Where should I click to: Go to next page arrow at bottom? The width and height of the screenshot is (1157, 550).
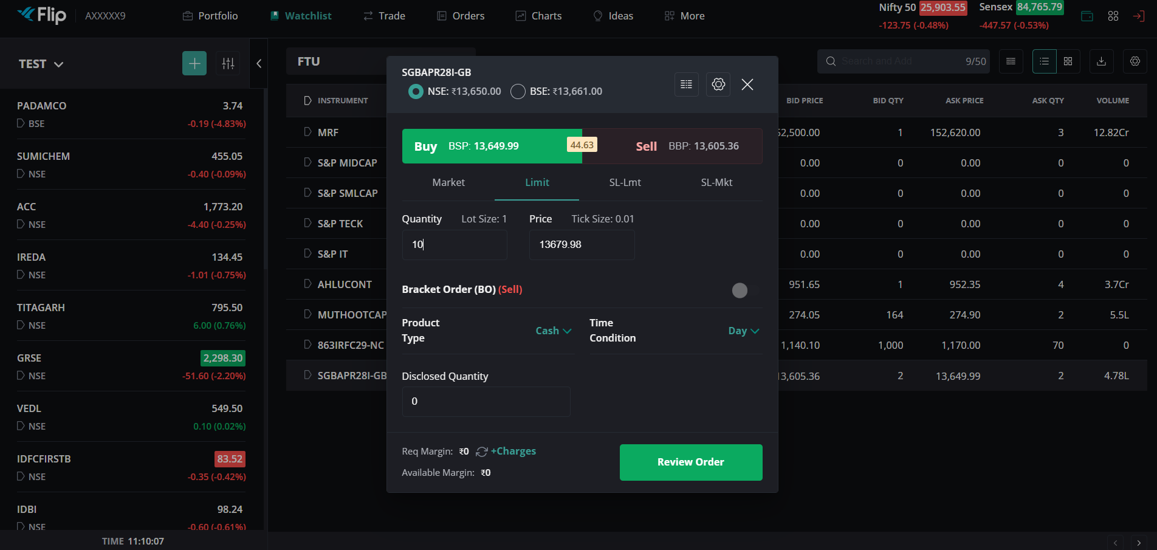coord(1139,543)
